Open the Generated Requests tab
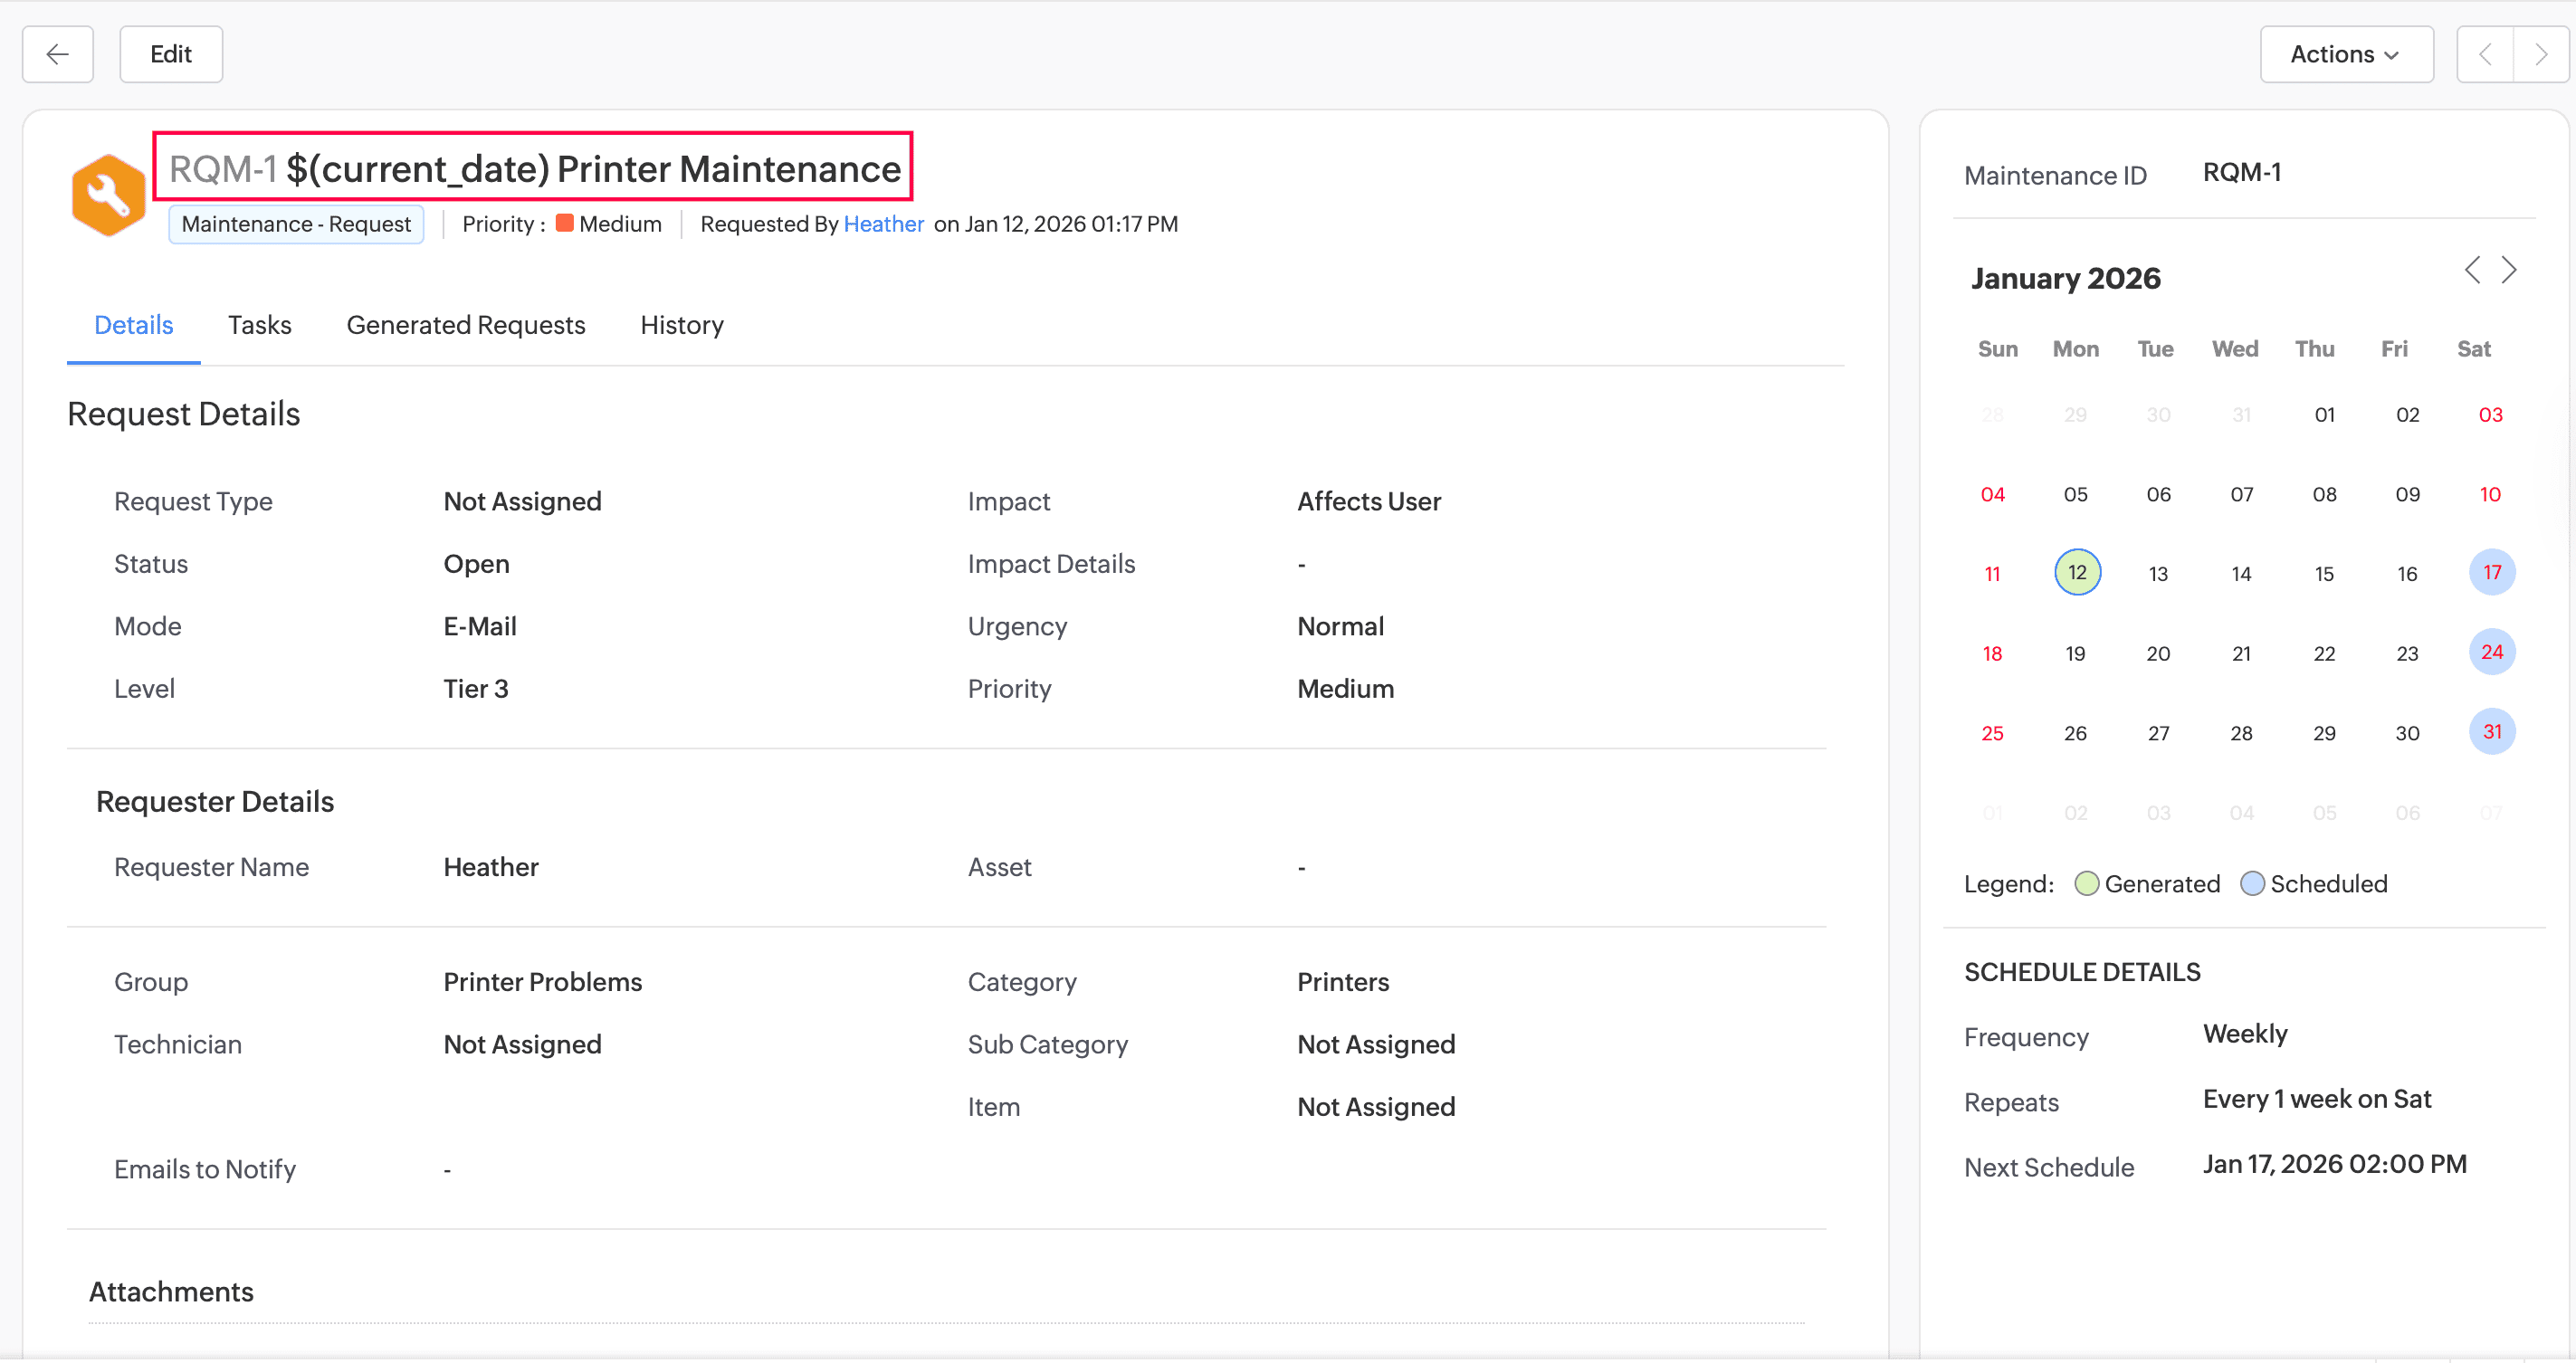 (465, 325)
